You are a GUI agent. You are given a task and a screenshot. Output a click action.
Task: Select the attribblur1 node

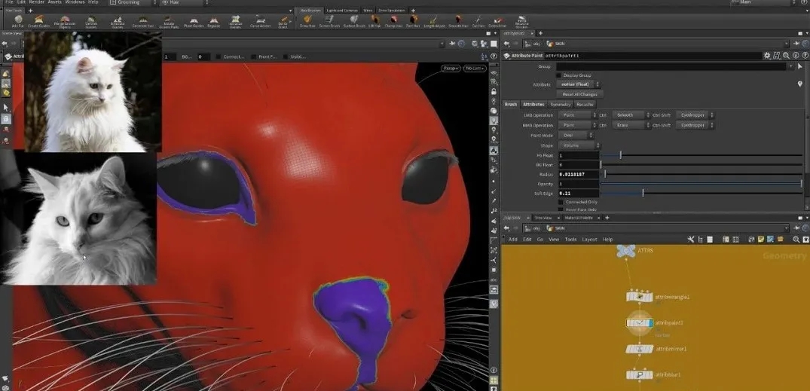(x=639, y=375)
